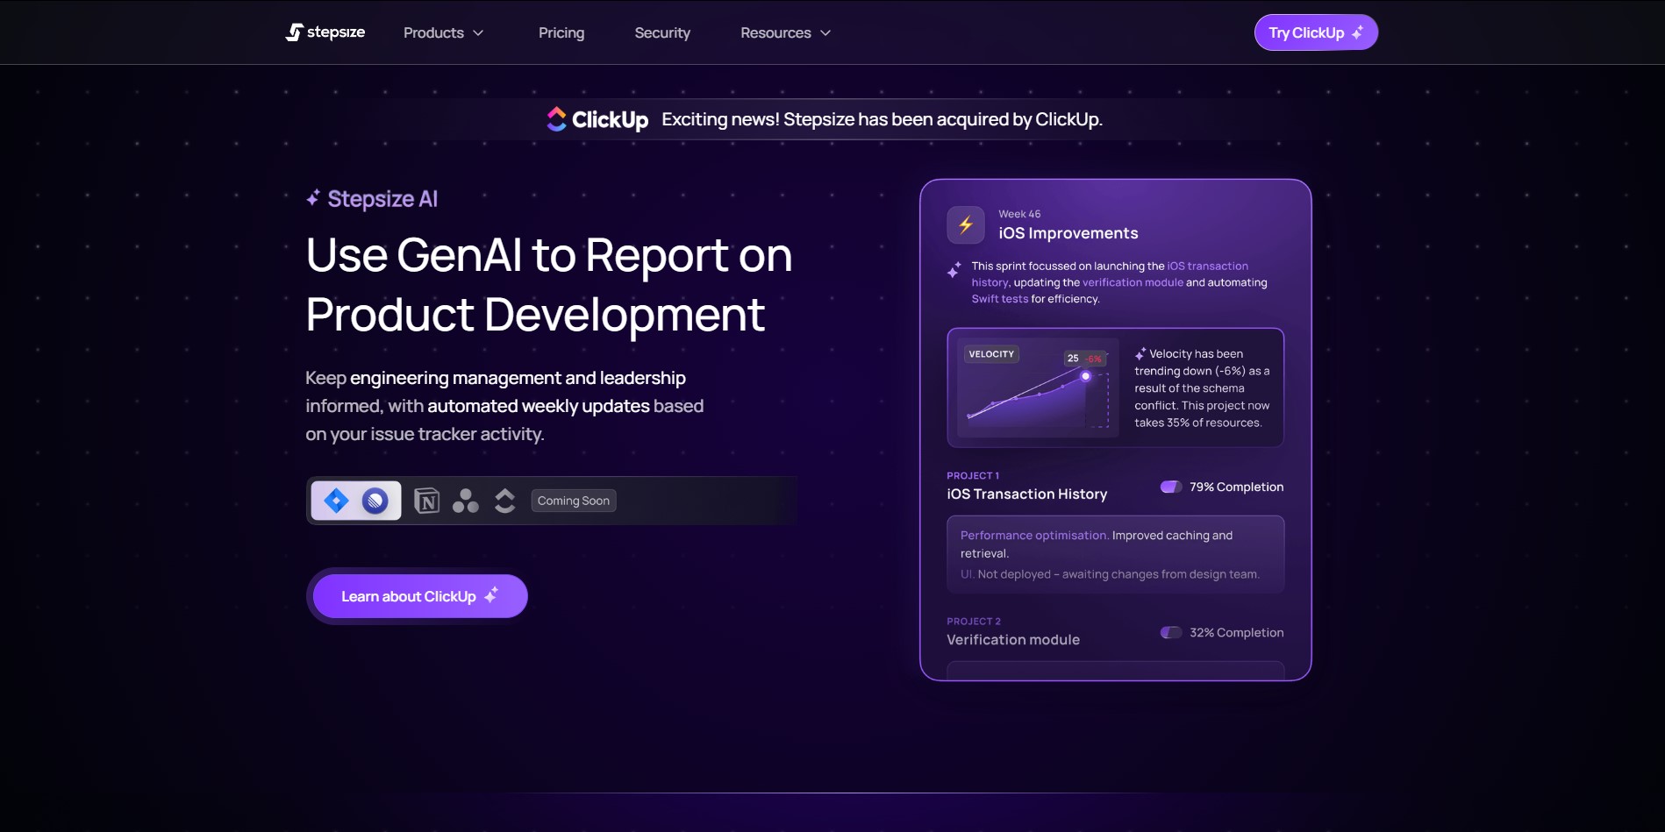This screenshot has height=832, width=1665.
Task: Click the Resources chevron arrow
Action: (825, 32)
